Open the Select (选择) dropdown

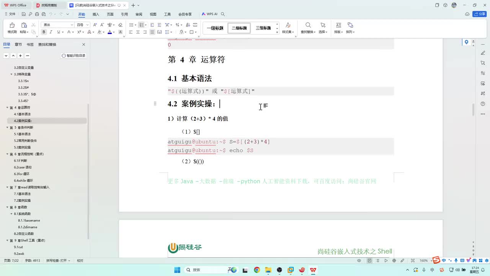323,28
